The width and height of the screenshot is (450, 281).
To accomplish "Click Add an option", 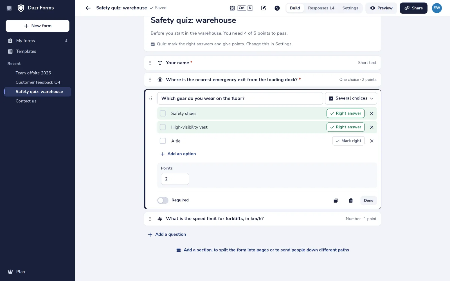I will pyautogui.click(x=178, y=154).
